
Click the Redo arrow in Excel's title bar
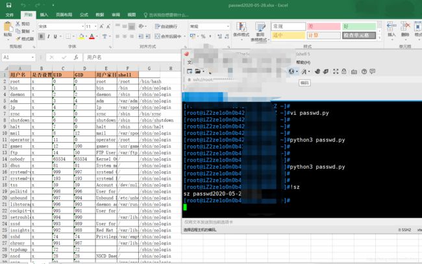(38, 5)
